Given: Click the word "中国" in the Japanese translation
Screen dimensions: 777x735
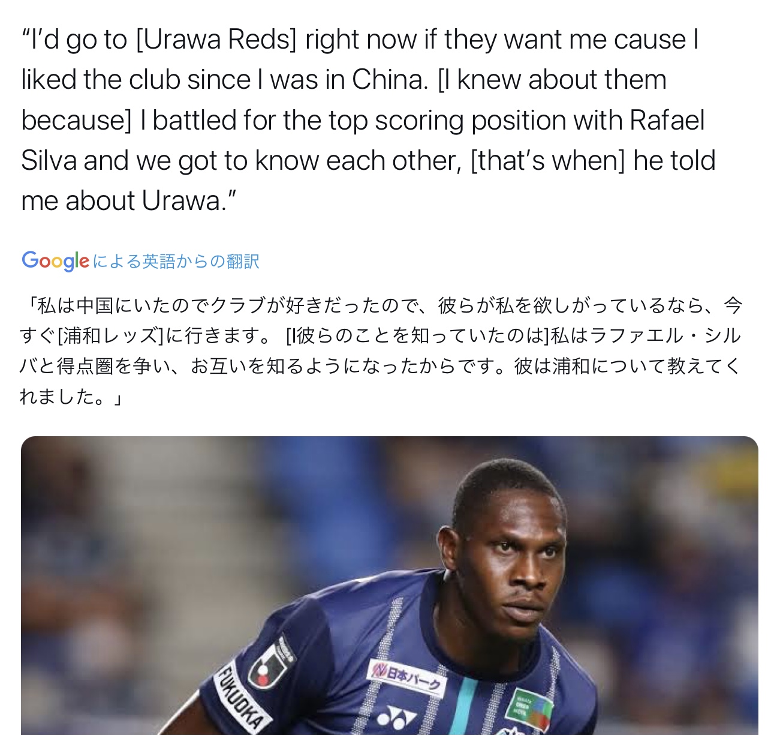Looking at the screenshot, I should [x=95, y=305].
